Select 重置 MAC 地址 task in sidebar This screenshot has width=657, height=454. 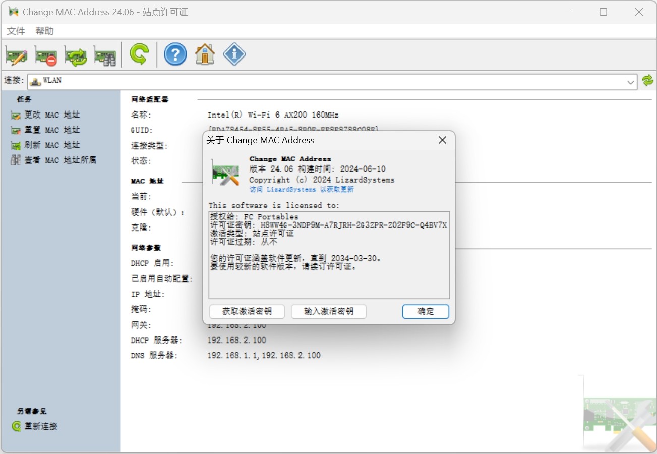point(45,130)
